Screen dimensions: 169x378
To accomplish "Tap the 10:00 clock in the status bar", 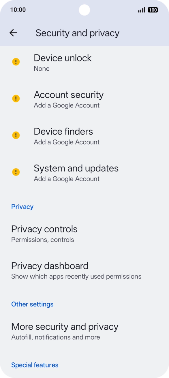I will coord(18,10).
